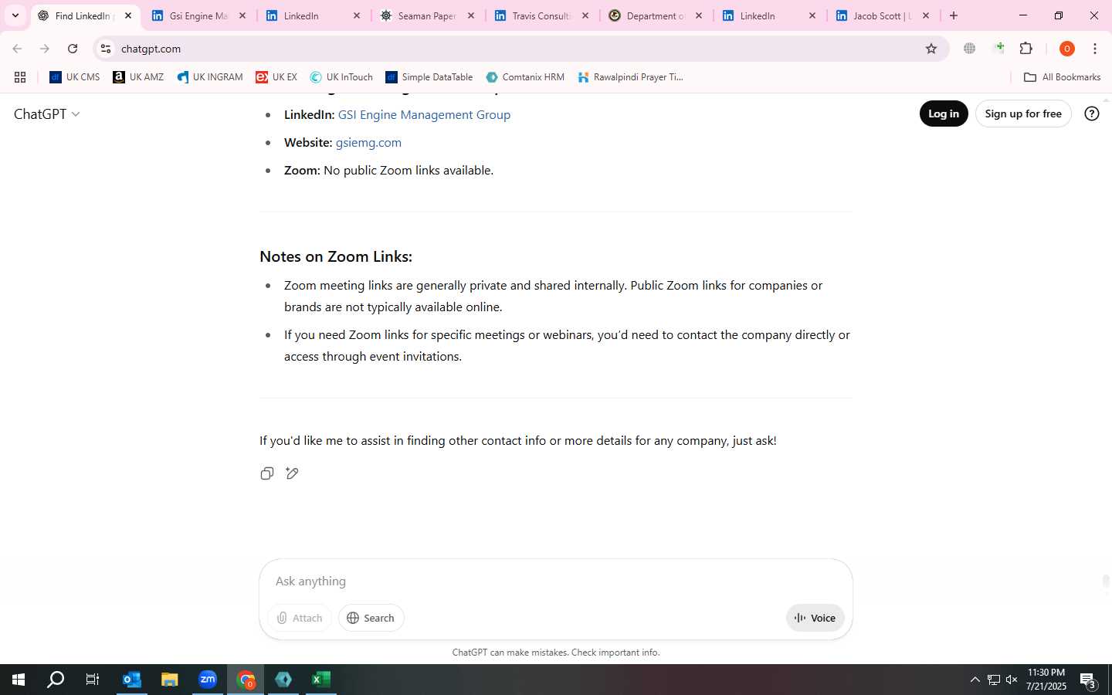Click the edit in canvas pencil icon

pyautogui.click(x=292, y=473)
